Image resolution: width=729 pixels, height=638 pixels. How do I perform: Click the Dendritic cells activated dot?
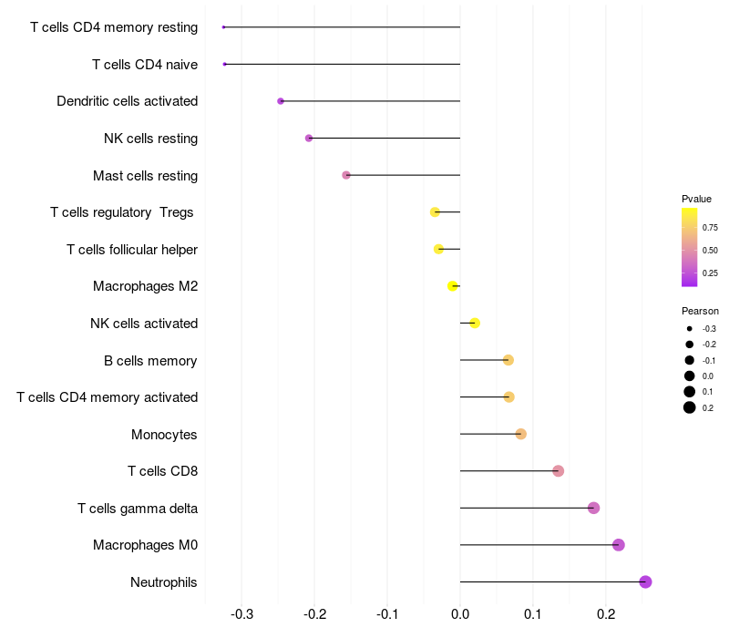tap(281, 101)
